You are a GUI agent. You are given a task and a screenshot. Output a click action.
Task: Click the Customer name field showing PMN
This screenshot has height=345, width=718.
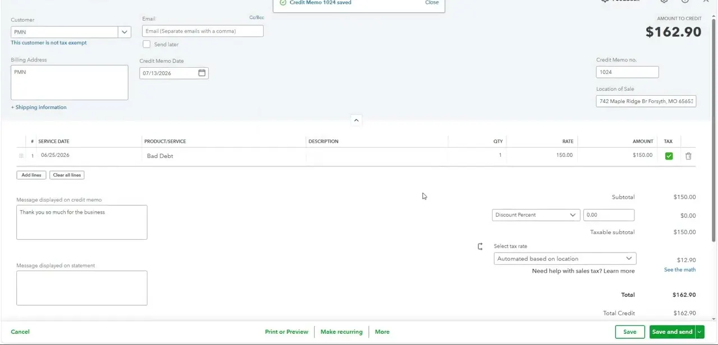click(x=65, y=32)
